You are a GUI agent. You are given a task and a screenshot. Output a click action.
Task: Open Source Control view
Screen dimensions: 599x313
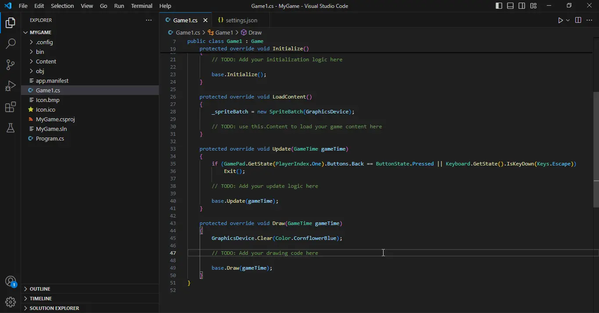(x=11, y=65)
